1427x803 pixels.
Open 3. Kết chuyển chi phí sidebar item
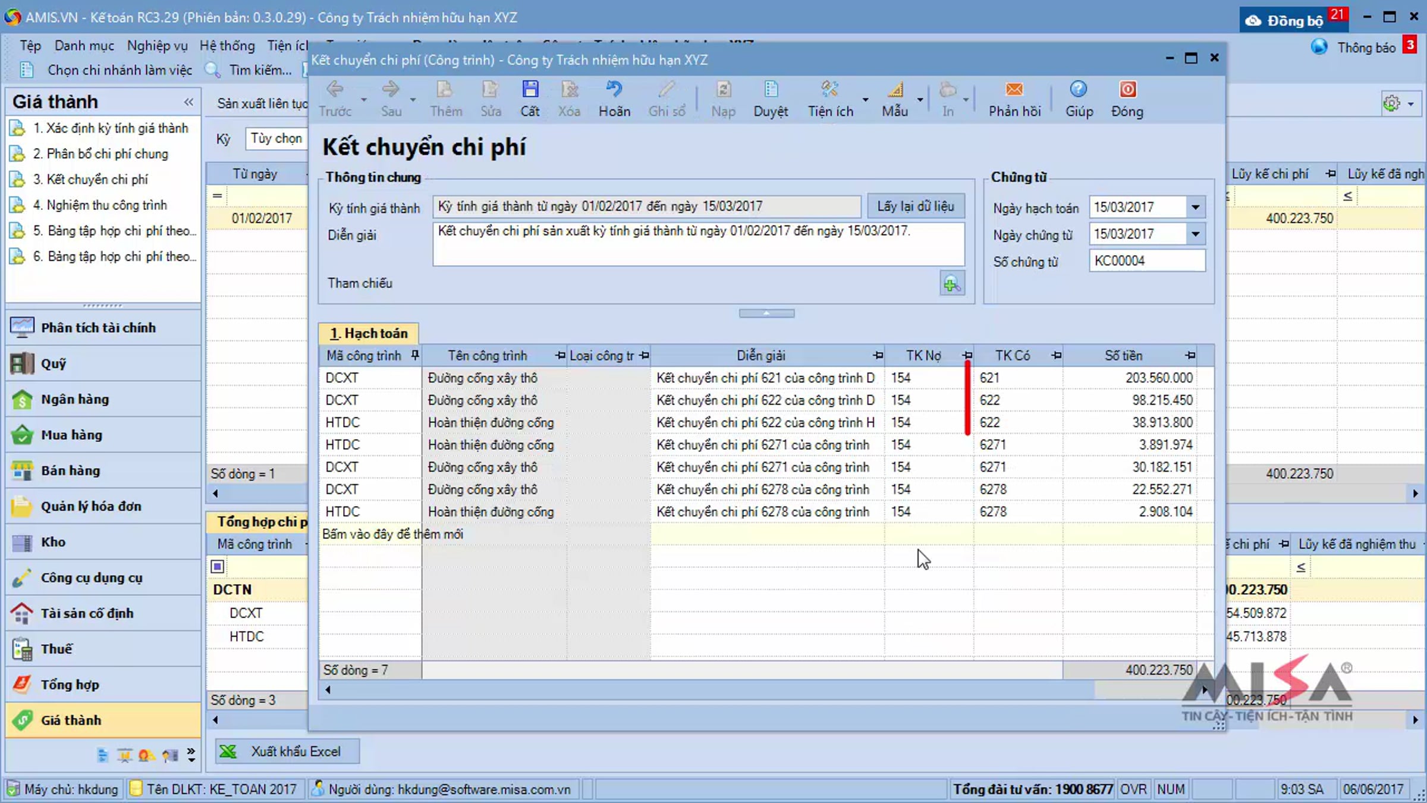click(90, 180)
